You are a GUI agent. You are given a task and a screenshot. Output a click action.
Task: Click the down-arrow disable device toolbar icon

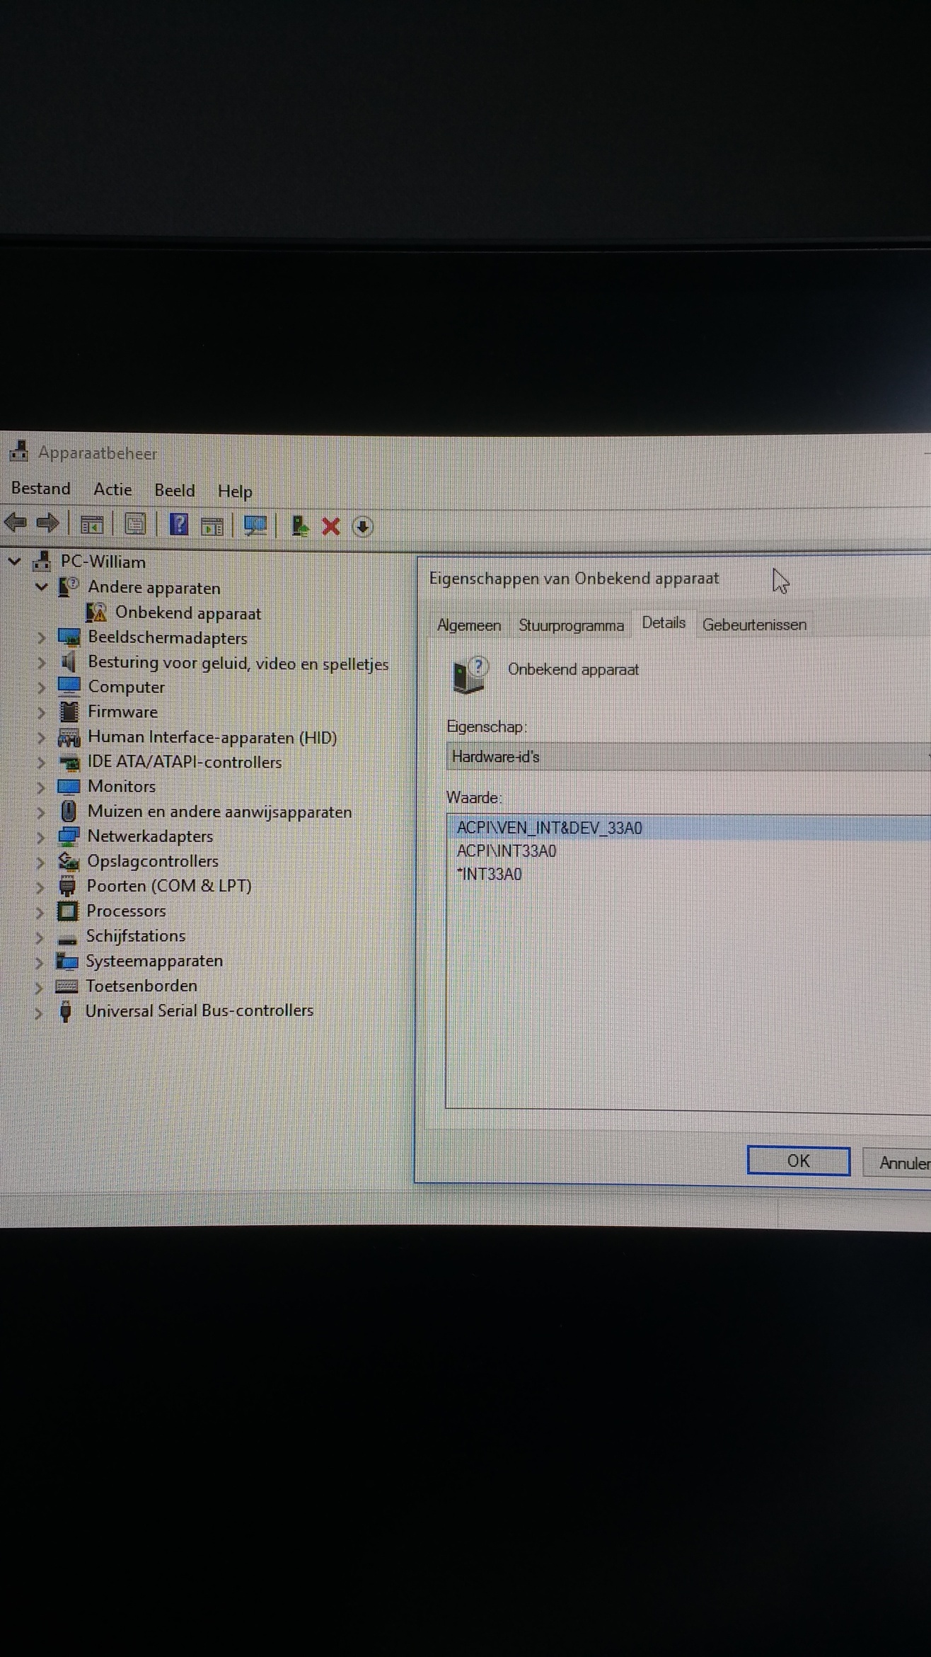[x=363, y=526]
